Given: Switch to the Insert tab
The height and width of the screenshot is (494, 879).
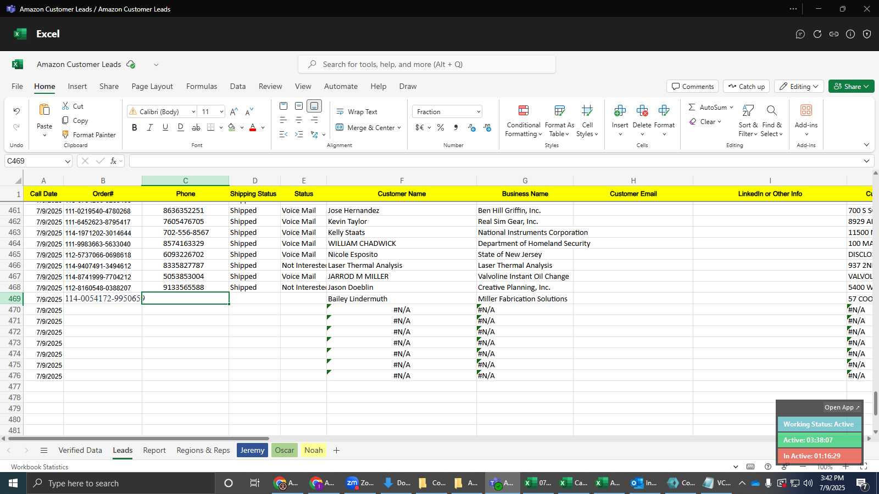Looking at the screenshot, I should click(x=77, y=86).
